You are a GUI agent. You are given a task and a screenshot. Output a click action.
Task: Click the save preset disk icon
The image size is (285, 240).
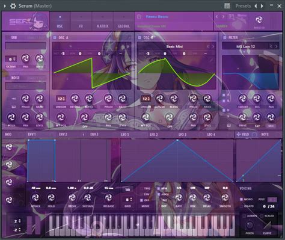pos(139,17)
